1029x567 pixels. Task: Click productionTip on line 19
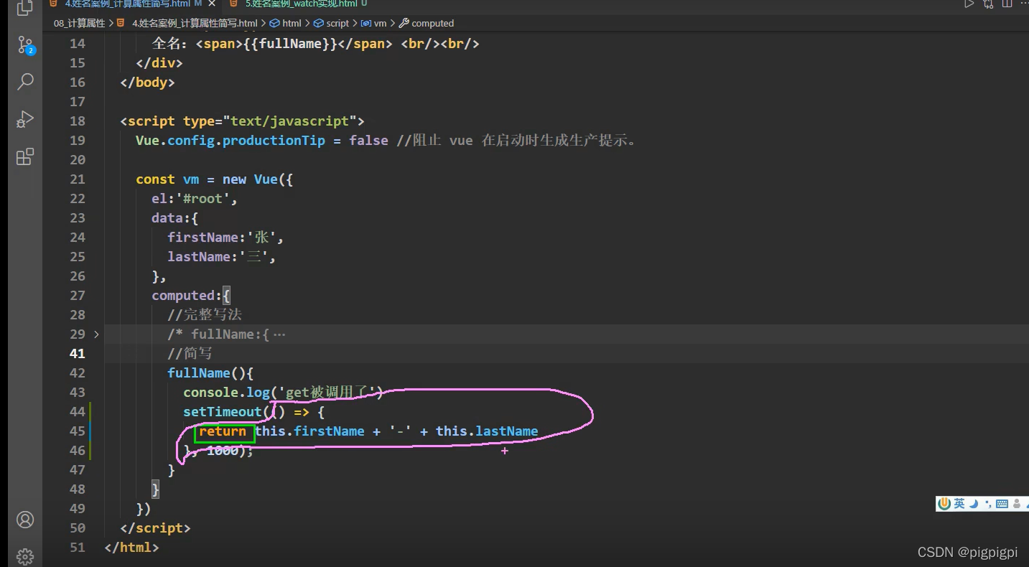point(274,140)
